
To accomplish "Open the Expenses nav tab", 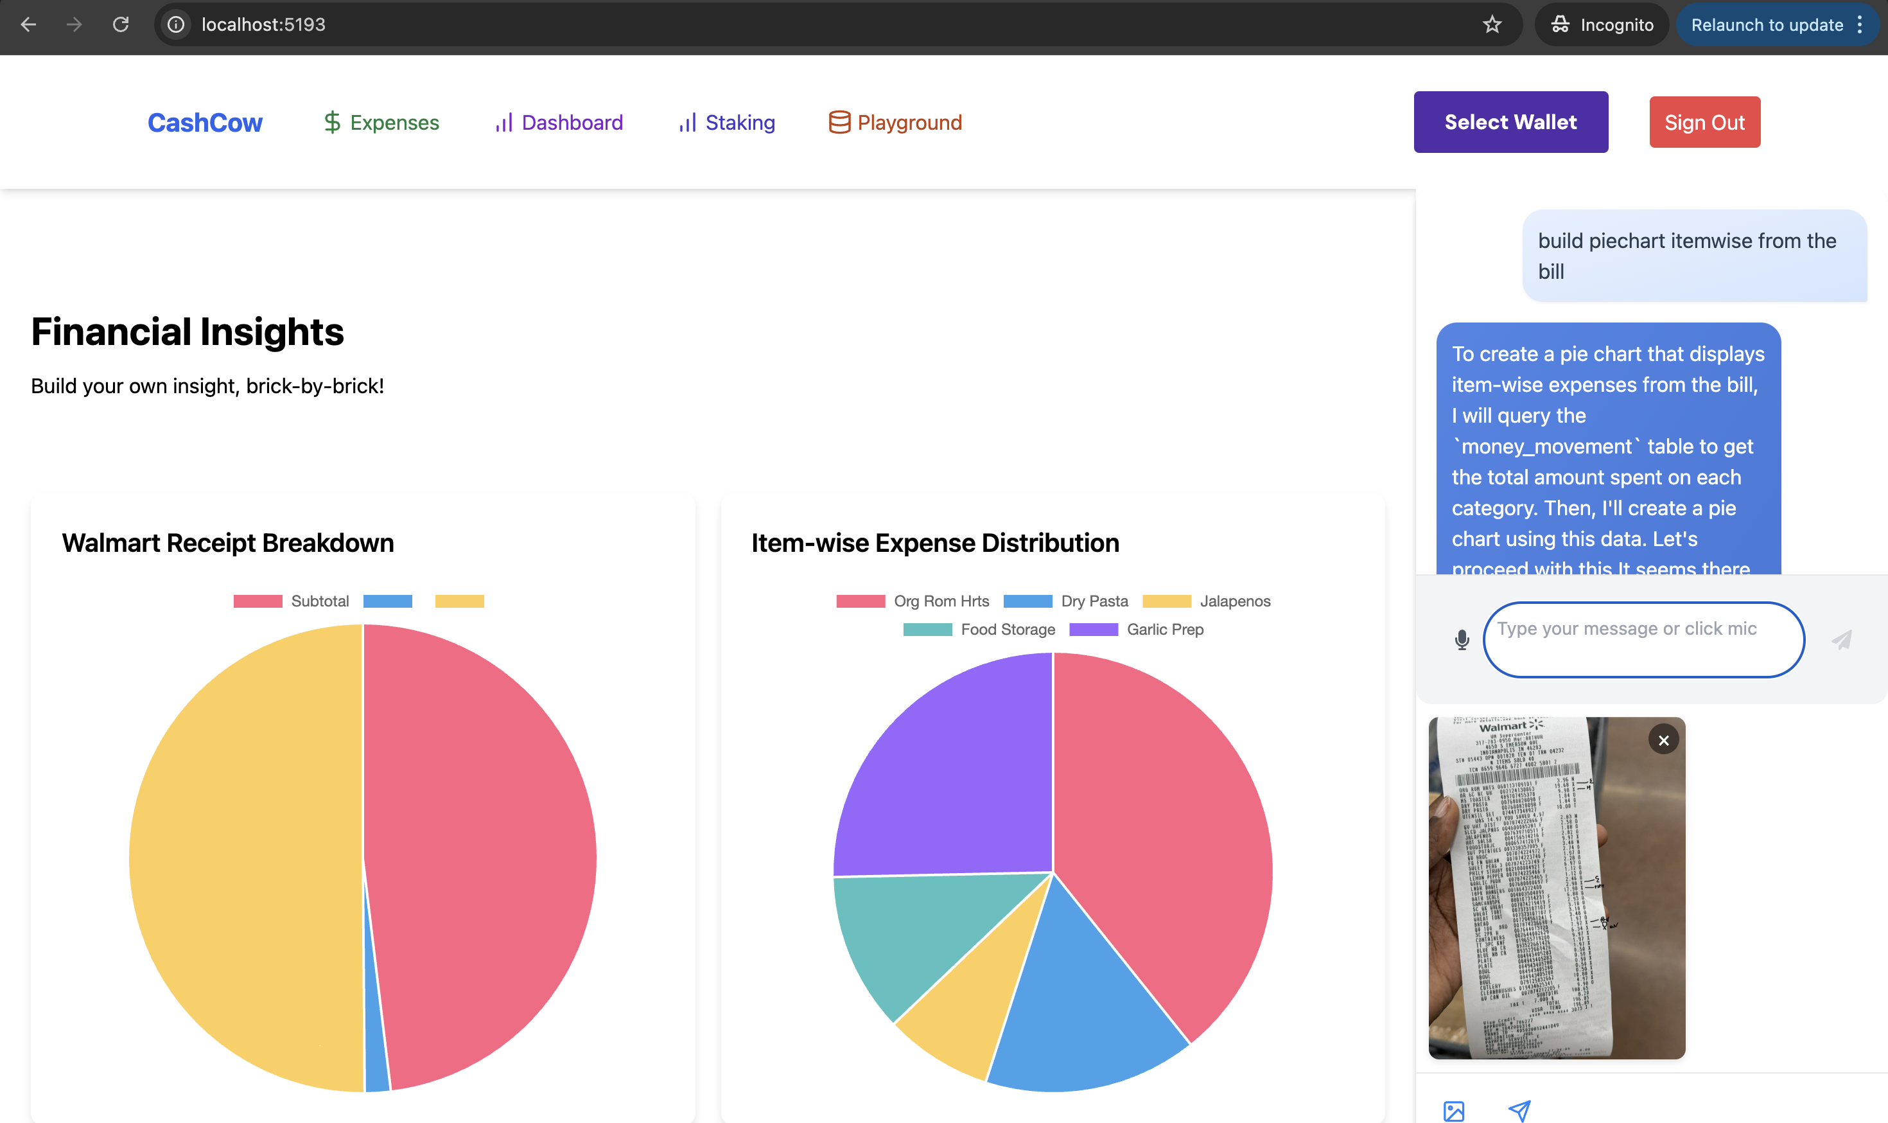I will point(380,123).
